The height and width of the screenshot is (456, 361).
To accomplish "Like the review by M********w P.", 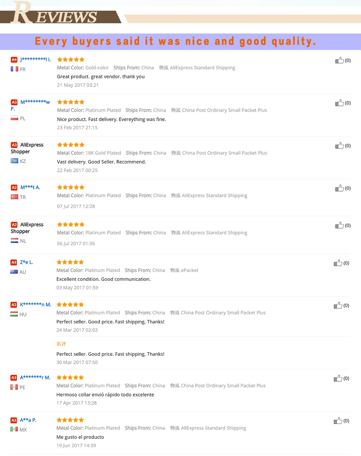I will pos(339,103).
